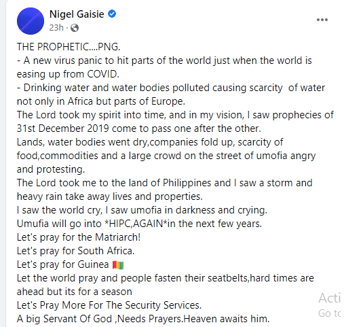Screen dimensions: 344x327
Task: Open the post options three-dot menu
Action: (322, 20)
